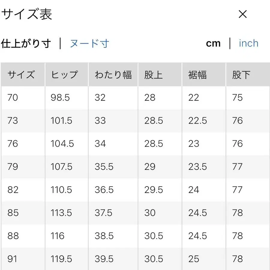Image resolution: width=270 pixels, height=270 pixels.
Task: Click the サイズ表 title text
Action: click(27, 14)
